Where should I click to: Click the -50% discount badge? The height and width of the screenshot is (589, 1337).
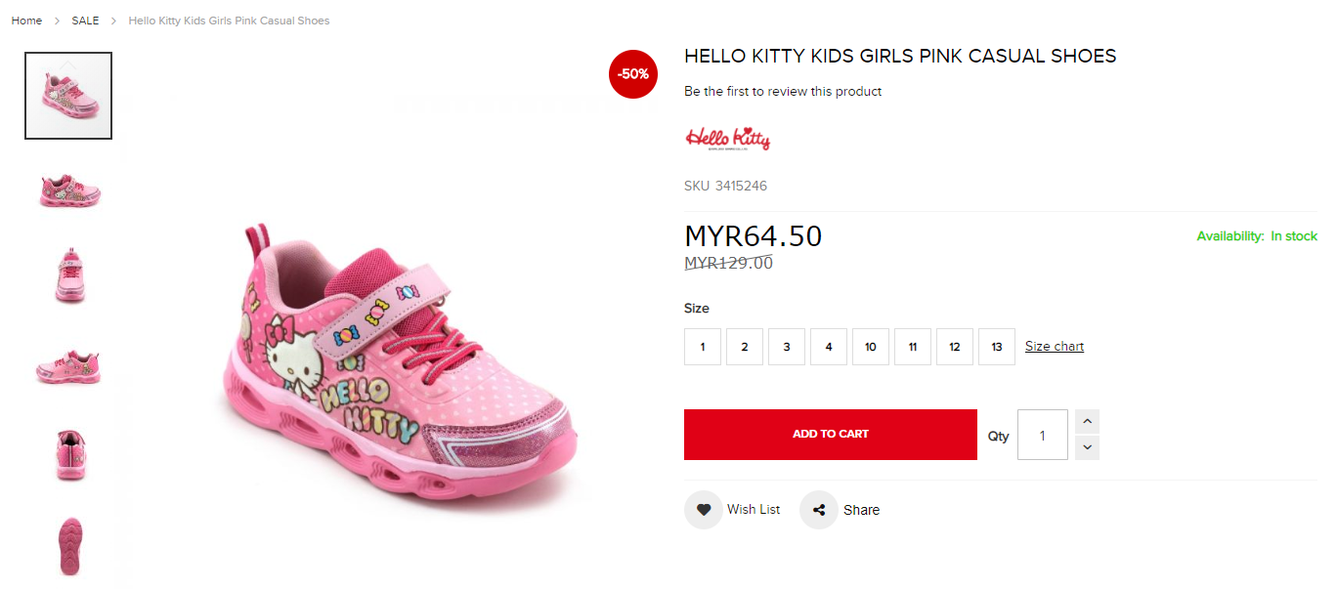click(x=633, y=74)
